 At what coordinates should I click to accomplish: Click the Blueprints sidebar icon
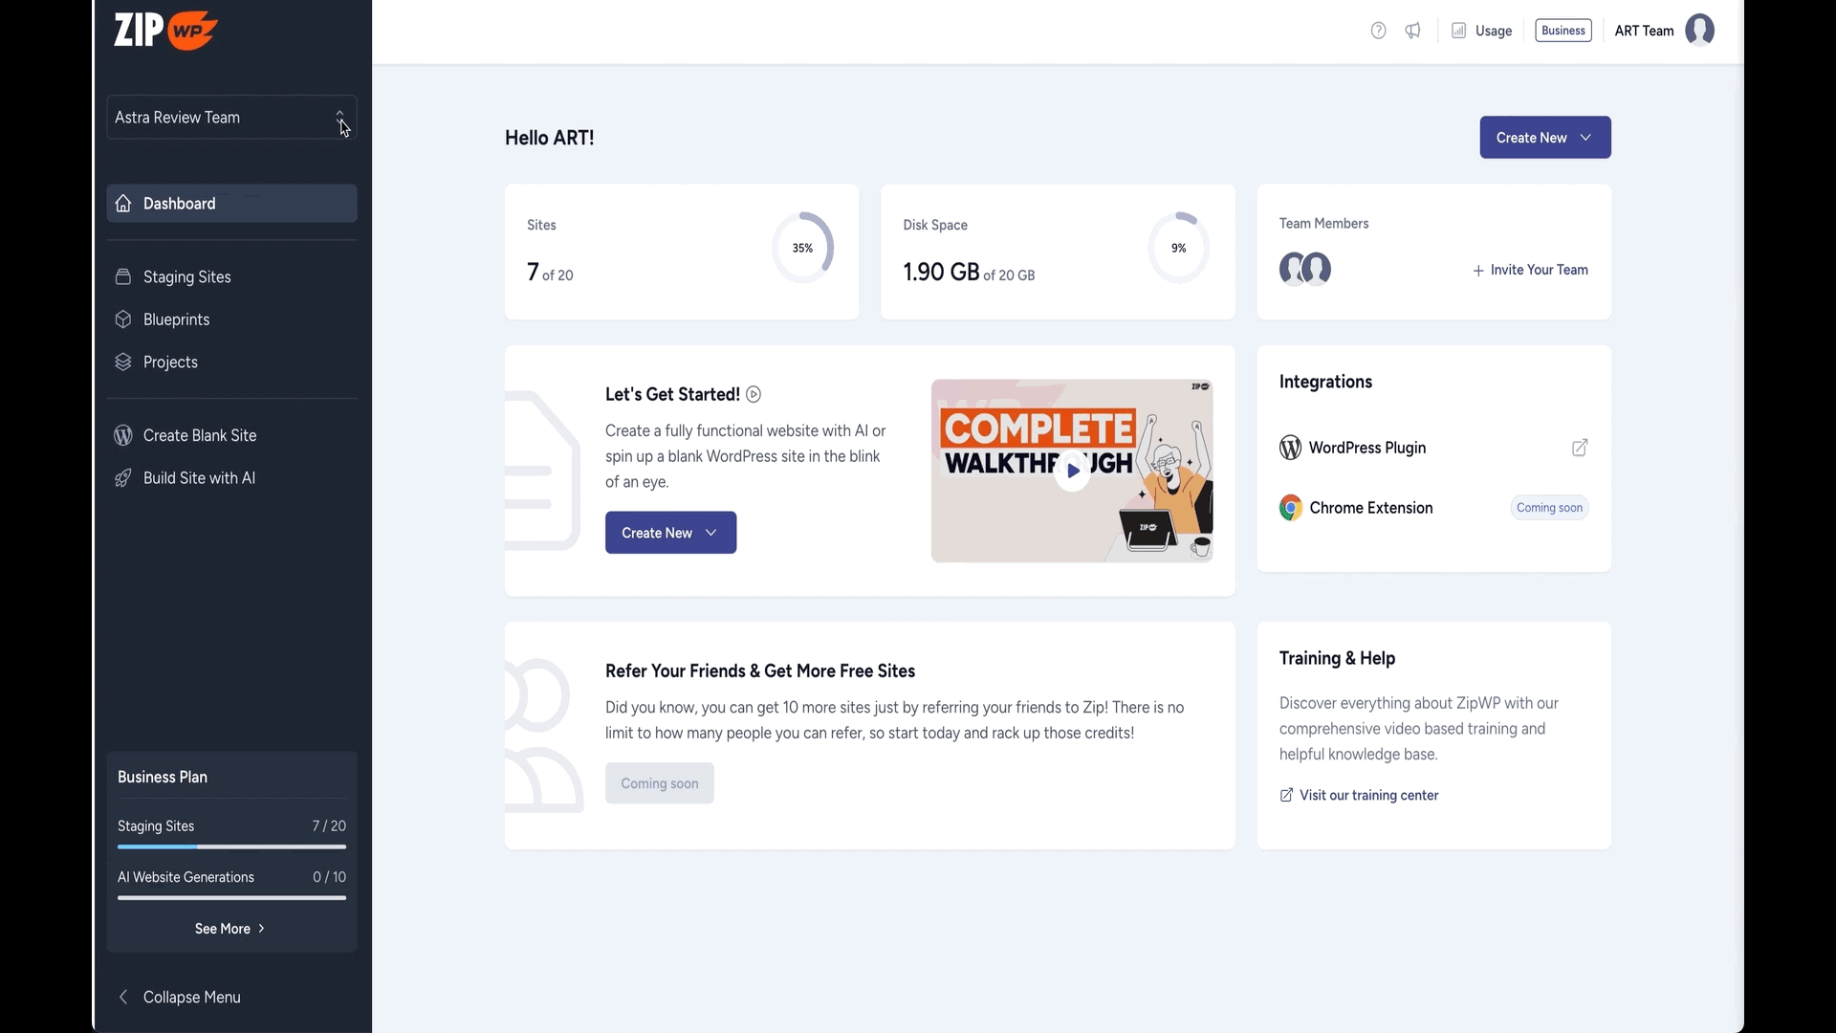tap(122, 319)
